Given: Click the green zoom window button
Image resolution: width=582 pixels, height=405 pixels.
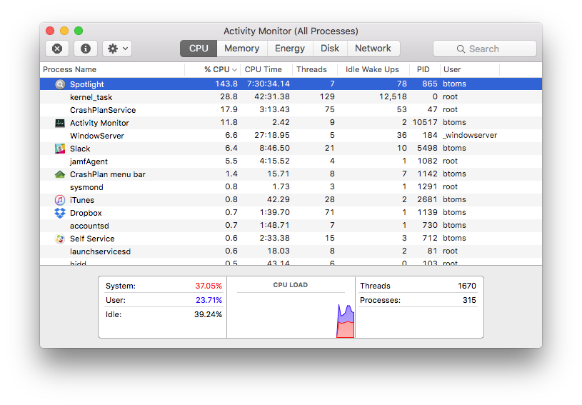Looking at the screenshot, I should [79, 31].
